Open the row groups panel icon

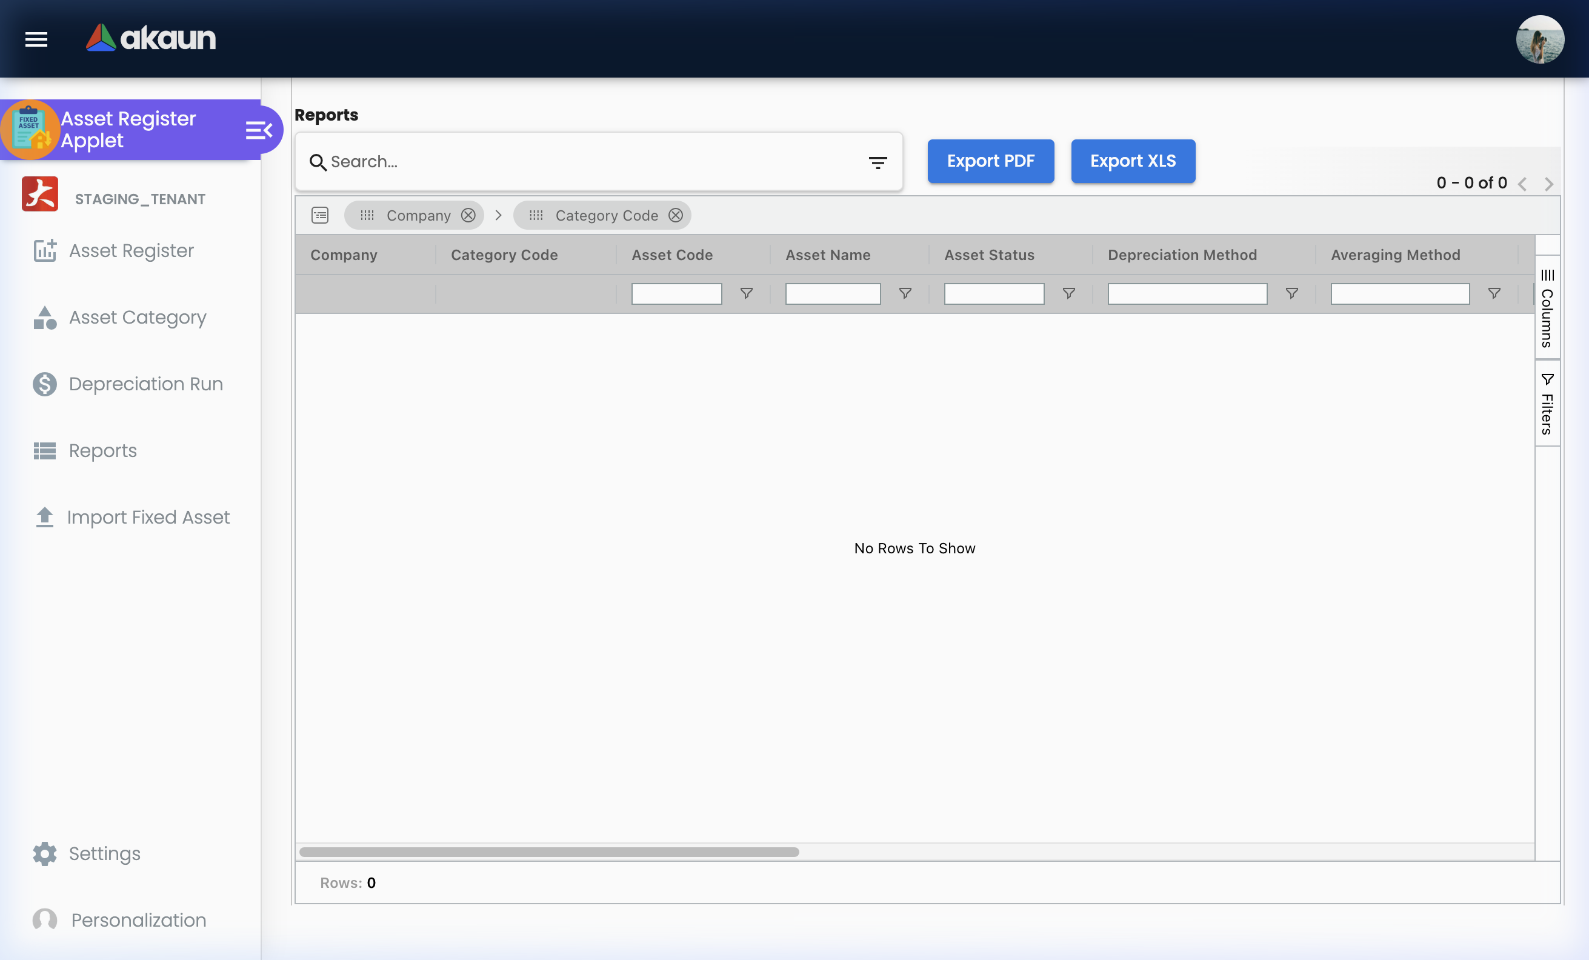tap(320, 215)
